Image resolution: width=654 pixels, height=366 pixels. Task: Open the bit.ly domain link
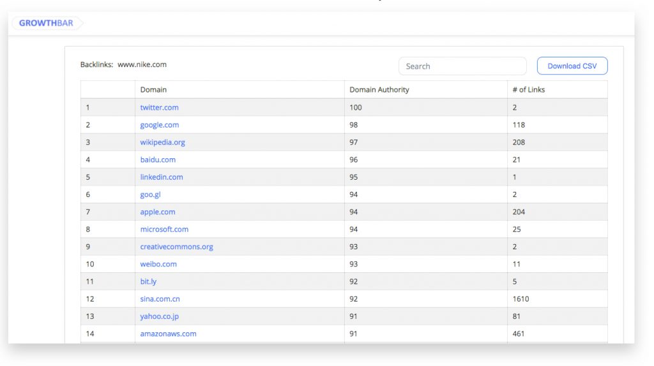148,281
